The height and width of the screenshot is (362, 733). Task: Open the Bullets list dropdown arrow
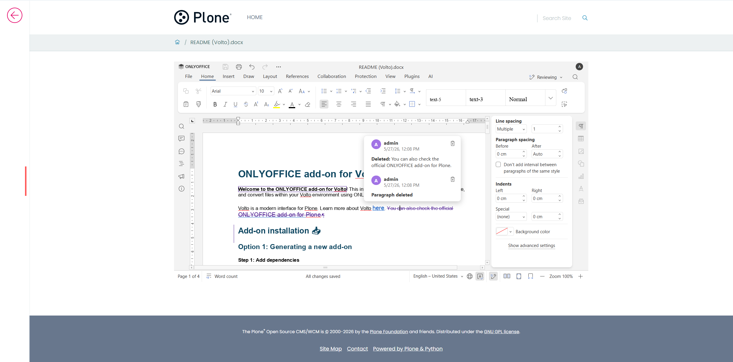(x=331, y=91)
